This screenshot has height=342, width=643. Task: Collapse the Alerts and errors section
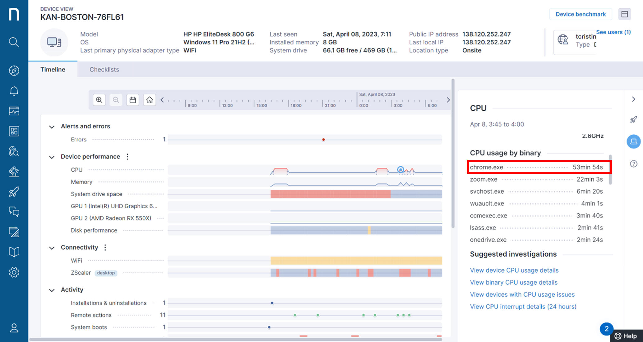(52, 127)
